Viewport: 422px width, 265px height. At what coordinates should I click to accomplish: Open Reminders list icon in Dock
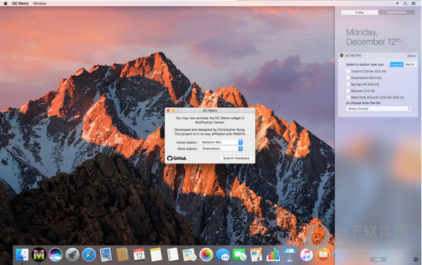172,255
